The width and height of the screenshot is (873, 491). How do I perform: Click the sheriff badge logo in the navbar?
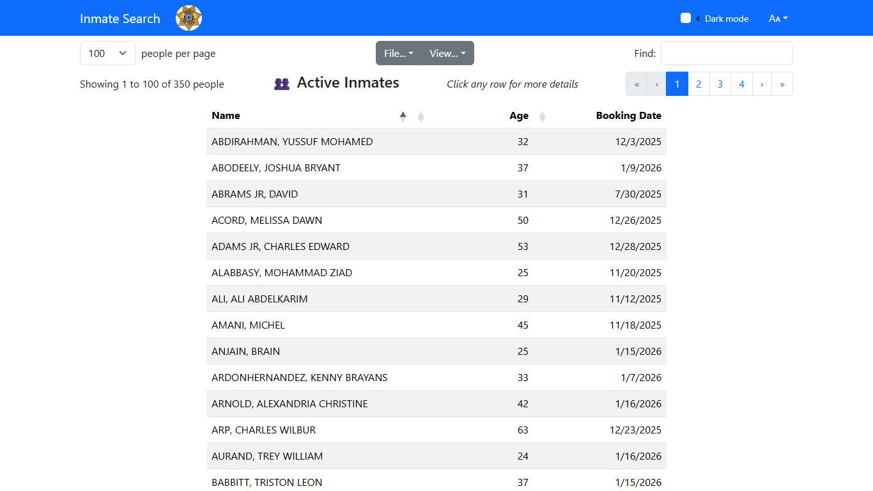tap(189, 17)
